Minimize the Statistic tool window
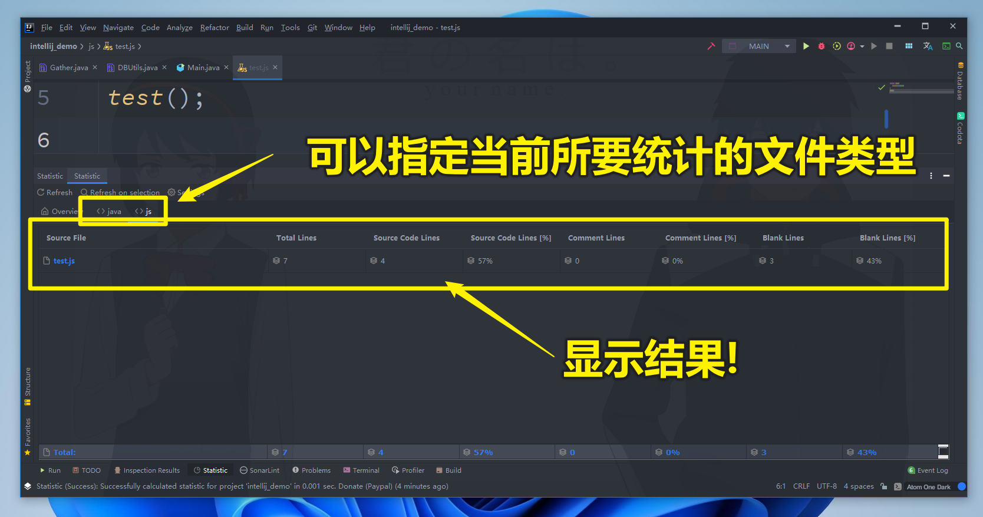Image resolution: width=983 pixels, height=517 pixels. [x=946, y=176]
